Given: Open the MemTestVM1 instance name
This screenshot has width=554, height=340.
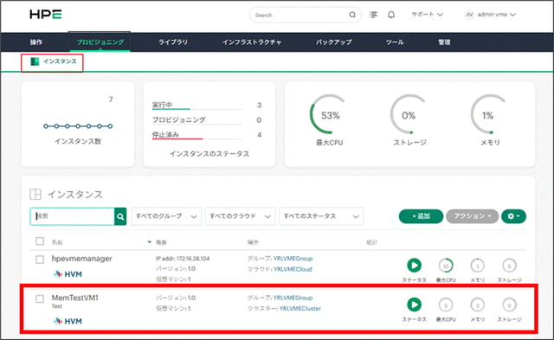Looking at the screenshot, I should [x=75, y=298].
